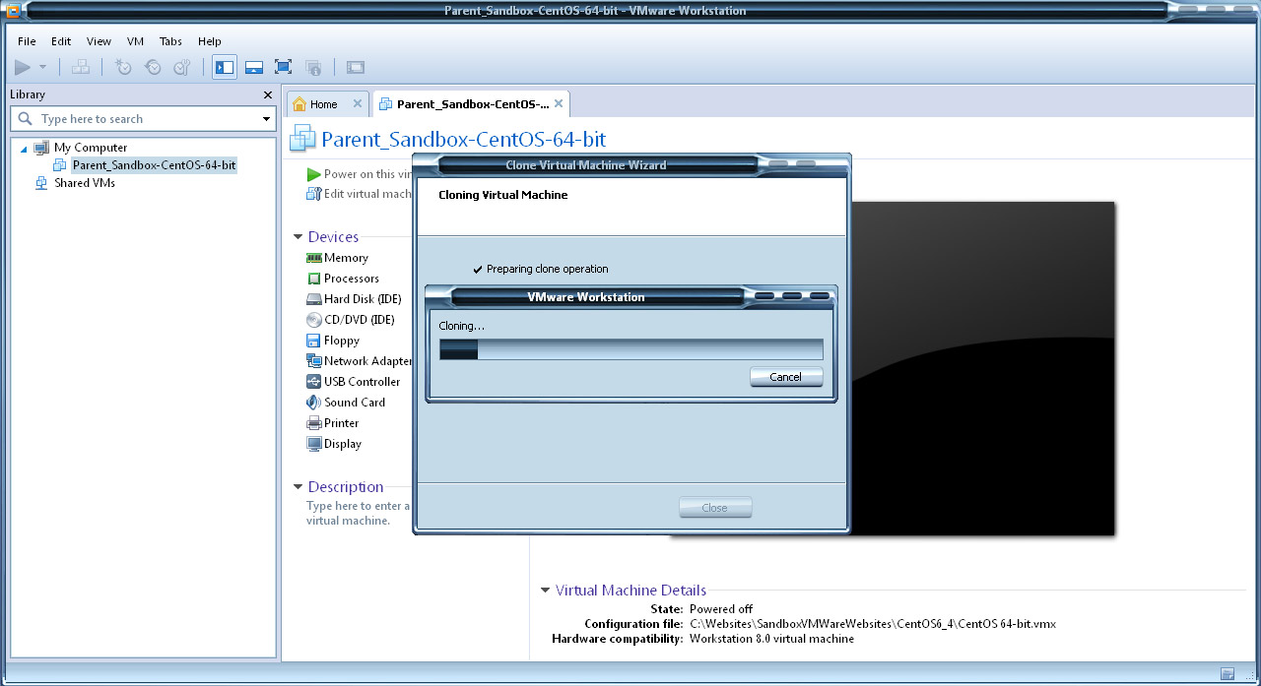Click the Home tab house icon

click(x=299, y=104)
